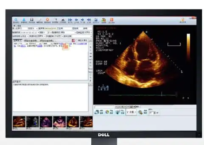
Task: Click the playback progress bar under the image
Action: pyautogui.click(x=104, y=107)
